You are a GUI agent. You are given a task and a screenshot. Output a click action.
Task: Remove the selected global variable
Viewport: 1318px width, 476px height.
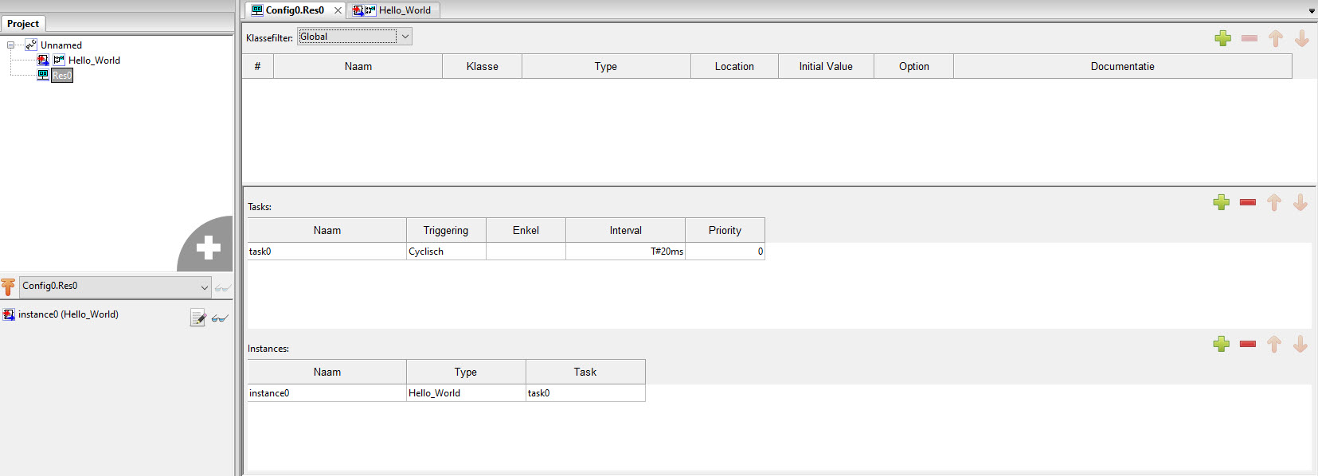[1250, 38]
